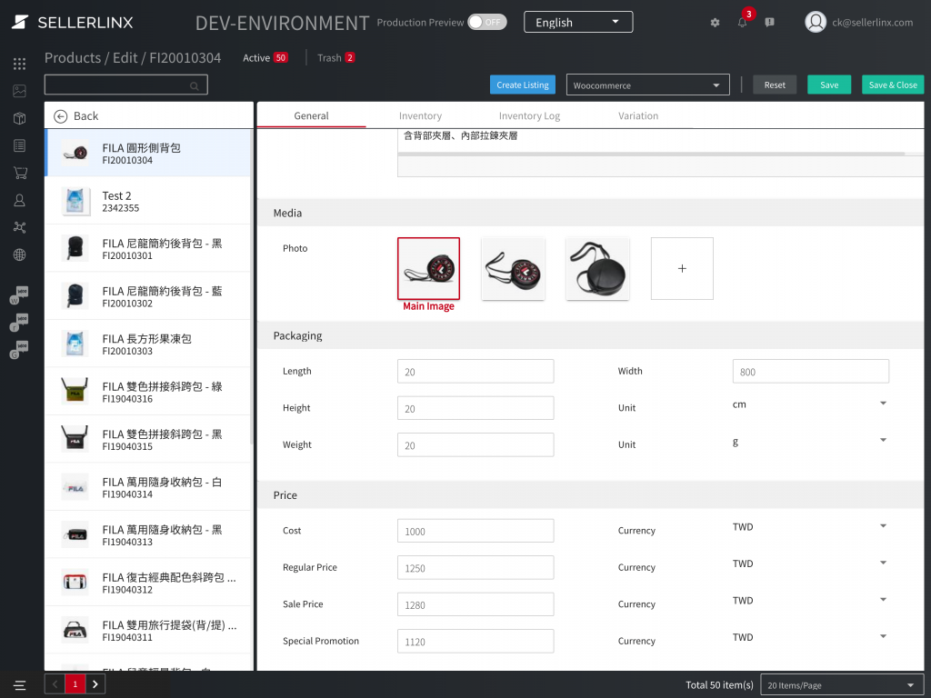Switch to the Inventory tab
Viewport: 931px width, 698px height.
click(420, 115)
